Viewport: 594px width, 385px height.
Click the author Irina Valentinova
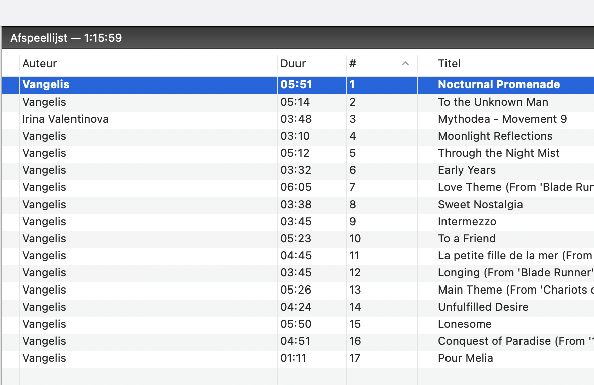click(x=65, y=119)
